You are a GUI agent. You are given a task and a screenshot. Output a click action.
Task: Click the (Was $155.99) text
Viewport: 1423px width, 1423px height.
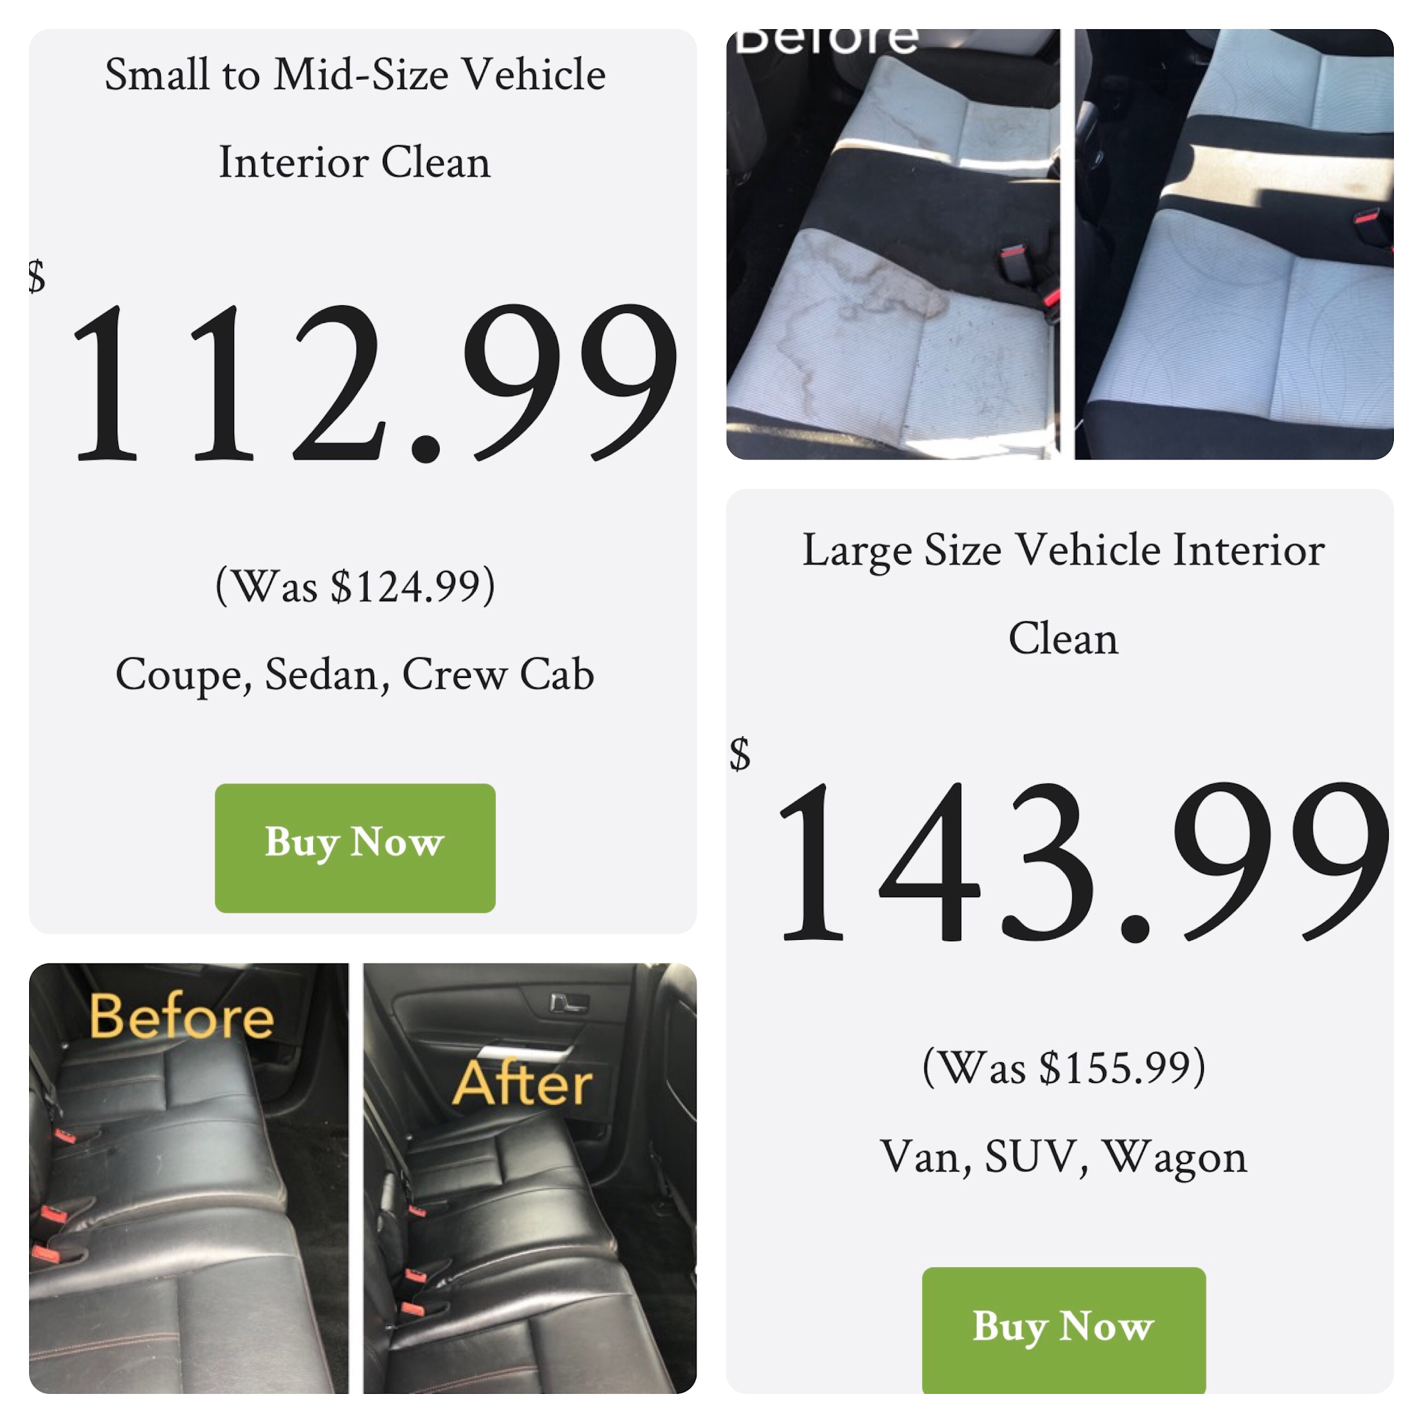click(1064, 1068)
